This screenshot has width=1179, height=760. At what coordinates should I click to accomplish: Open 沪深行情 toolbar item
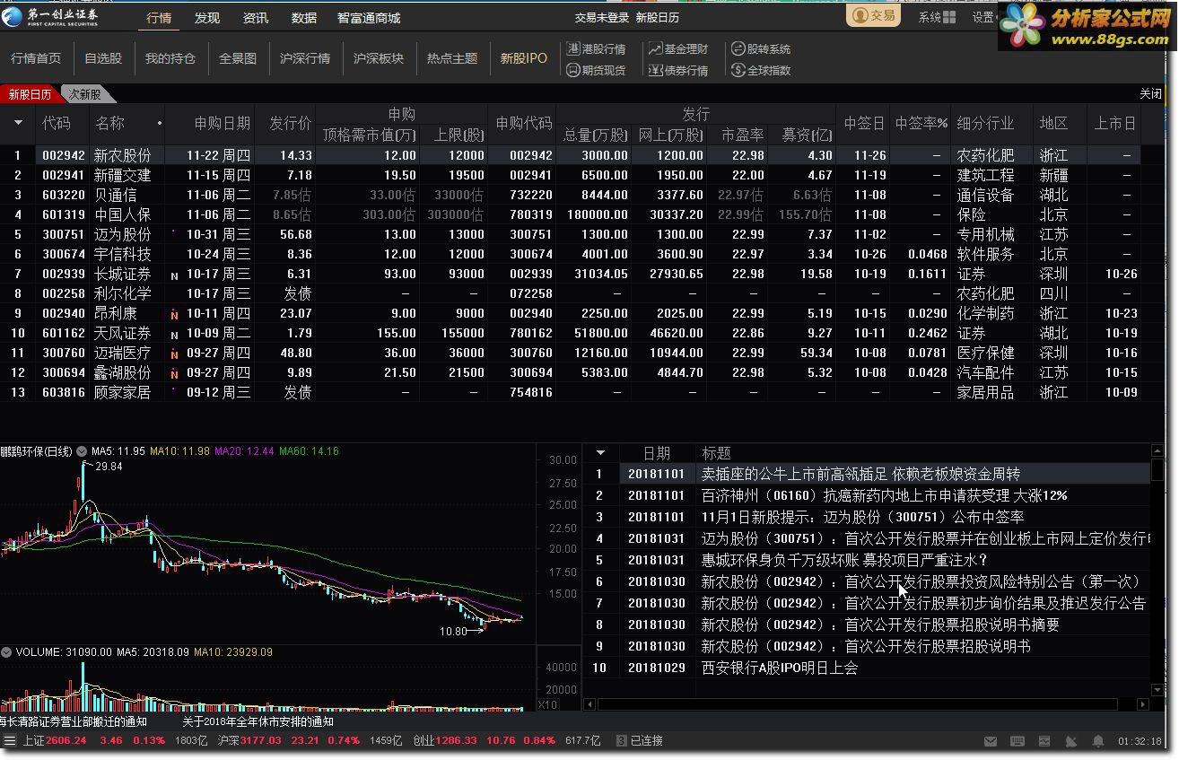[x=305, y=58]
